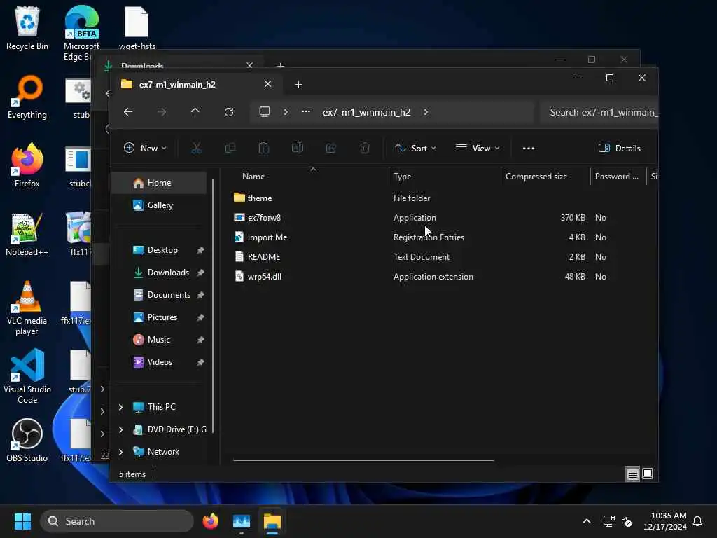Select the ex7forw8 application file
This screenshot has height=538, width=717.
click(x=257, y=217)
